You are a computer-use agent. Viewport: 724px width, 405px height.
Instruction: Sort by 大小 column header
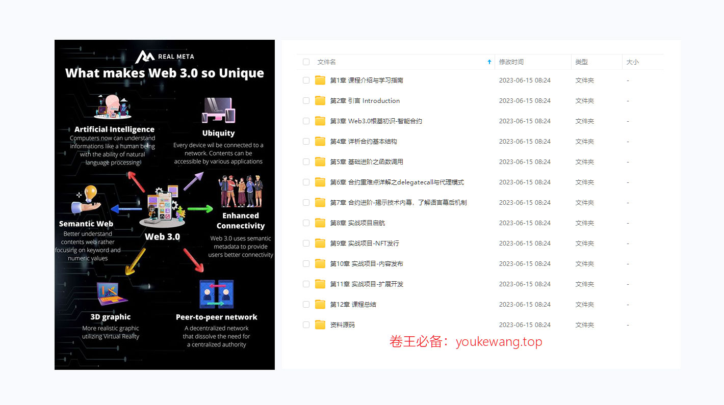tap(632, 62)
